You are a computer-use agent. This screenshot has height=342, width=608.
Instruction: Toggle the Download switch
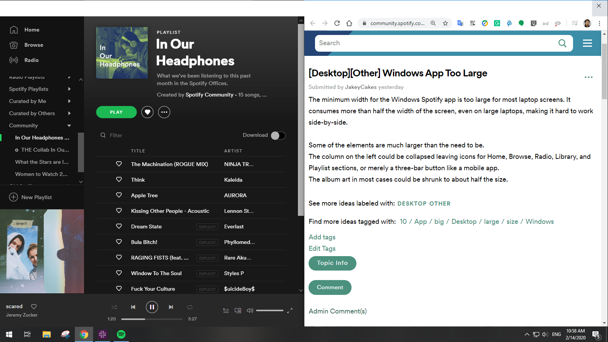tap(278, 136)
